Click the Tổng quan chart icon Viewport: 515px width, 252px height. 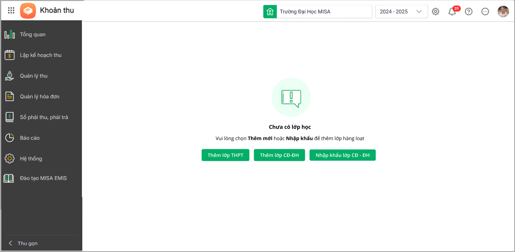tap(10, 35)
